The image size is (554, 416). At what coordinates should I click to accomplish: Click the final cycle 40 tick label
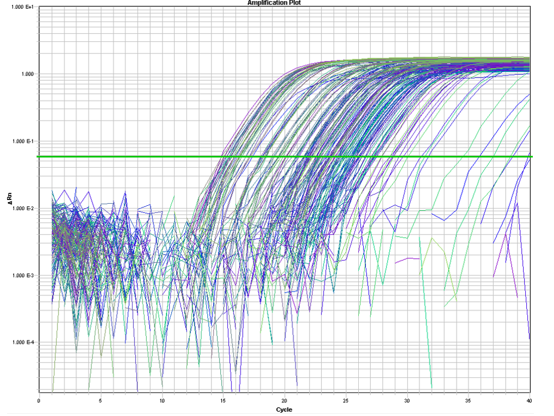[x=530, y=401]
